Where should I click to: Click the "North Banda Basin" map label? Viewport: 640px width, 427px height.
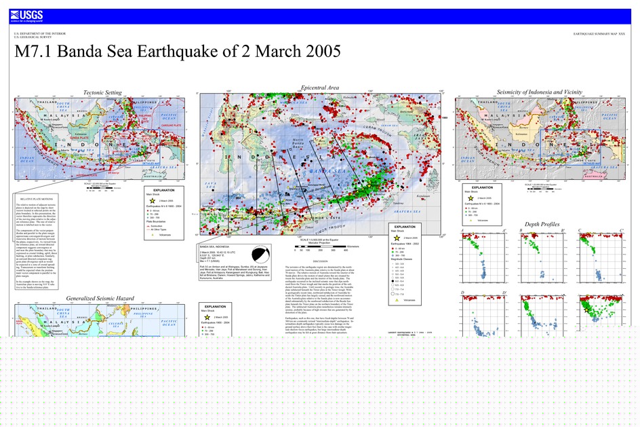coord(298,143)
